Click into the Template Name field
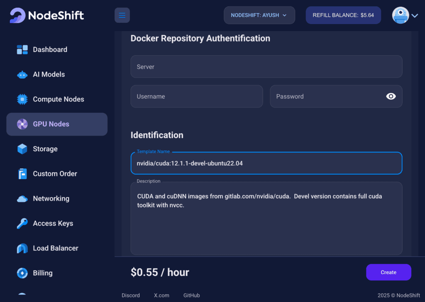The height and width of the screenshot is (302, 425). (x=266, y=163)
